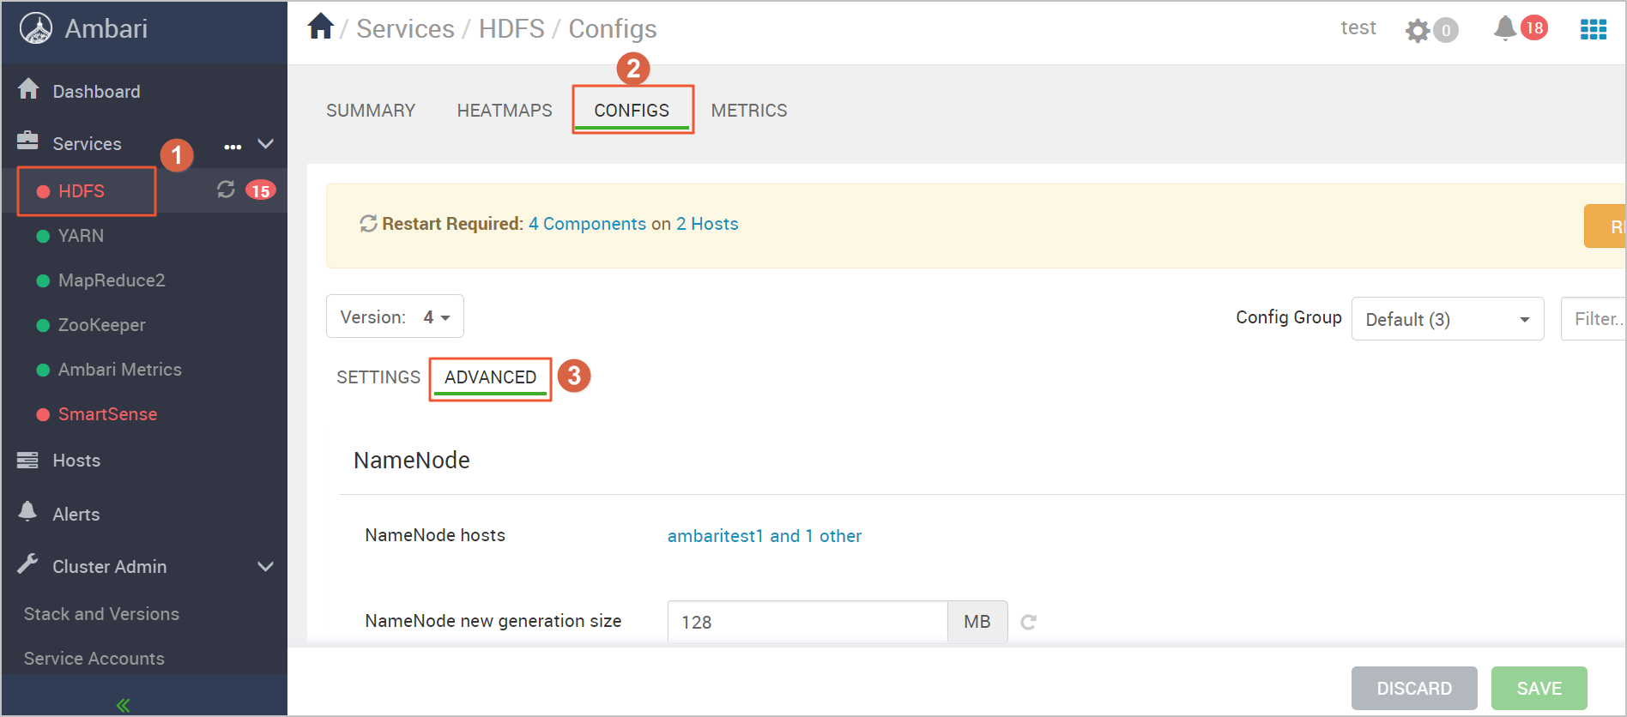Click the 4 Components link
The height and width of the screenshot is (717, 1627).
pos(587,224)
